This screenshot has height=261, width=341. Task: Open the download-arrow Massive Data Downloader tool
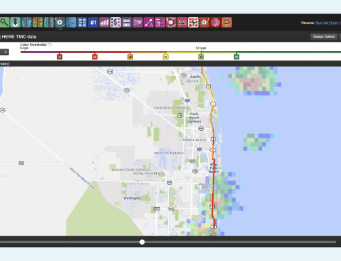click(x=15, y=22)
